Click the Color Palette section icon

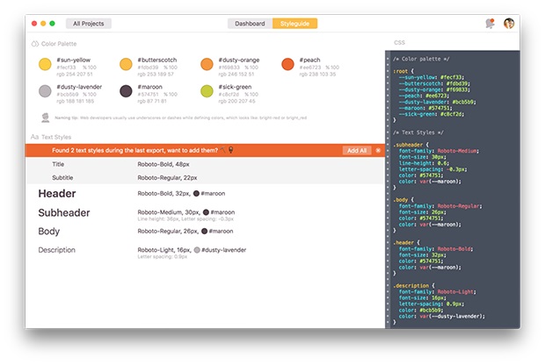pyautogui.click(x=34, y=44)
